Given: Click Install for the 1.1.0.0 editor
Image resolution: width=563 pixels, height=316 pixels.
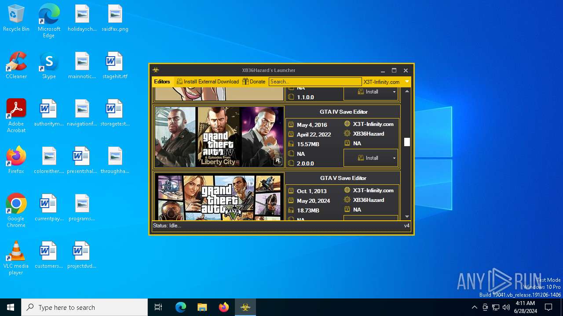Looking at the screenshot, I should pyautogui.click(x=368, y=92).
